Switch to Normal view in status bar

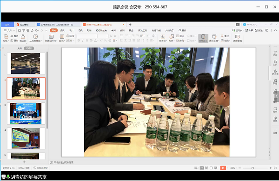coord(202,168)
